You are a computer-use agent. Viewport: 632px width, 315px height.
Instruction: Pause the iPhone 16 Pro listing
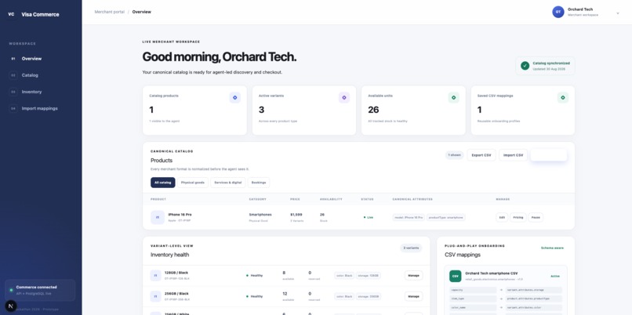click(536, 218)
